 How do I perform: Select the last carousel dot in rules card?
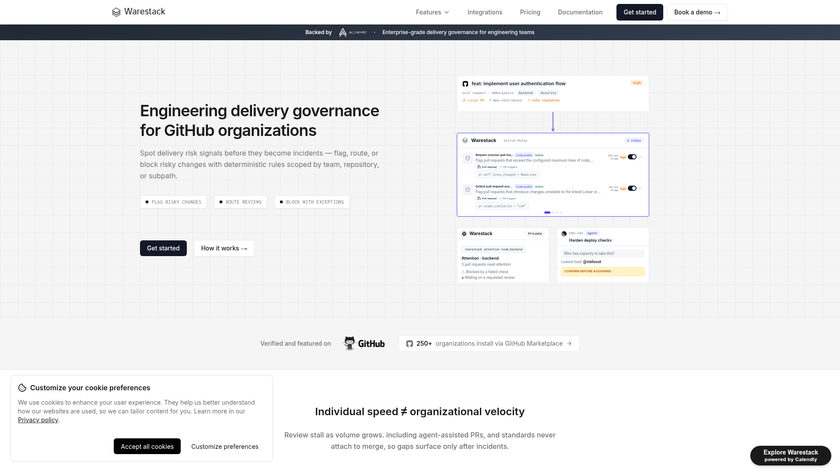(561, 212)
